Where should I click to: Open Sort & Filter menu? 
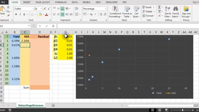(x=168, y=12)
